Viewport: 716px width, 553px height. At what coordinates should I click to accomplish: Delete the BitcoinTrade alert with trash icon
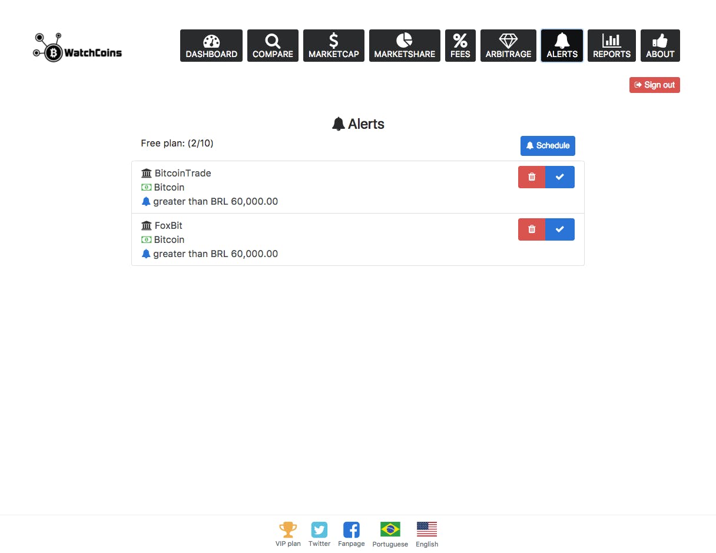click(532, 177)
